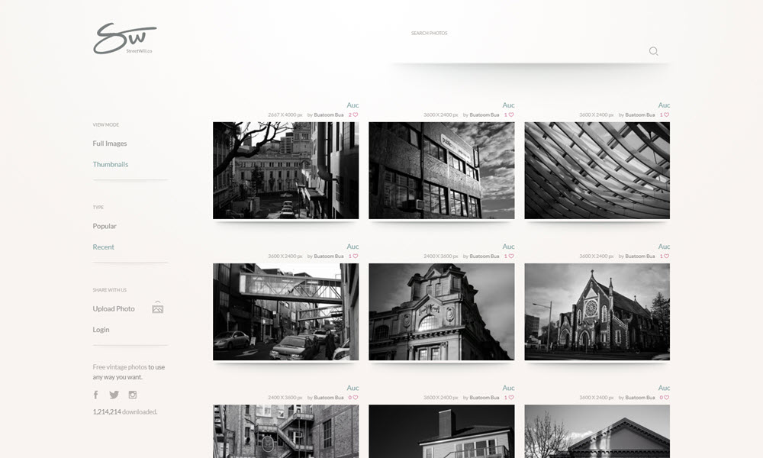Image resolution: width=763 pixels, height=458 pixels.
Task: Click the heart above the gabled roof photo
Action: click(667, 398)
